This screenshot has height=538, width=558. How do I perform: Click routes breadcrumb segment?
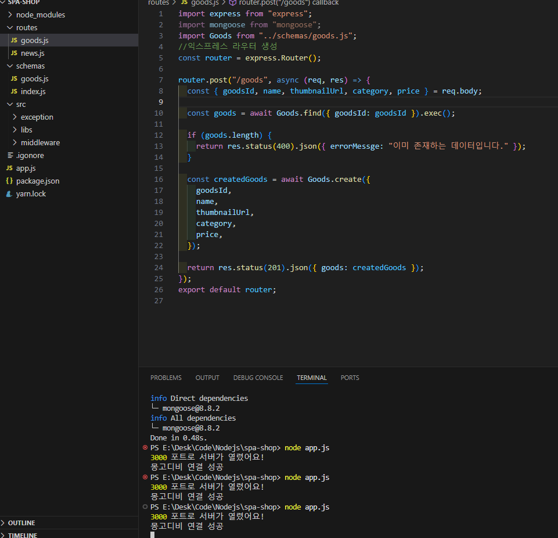(x=159, y=2)
